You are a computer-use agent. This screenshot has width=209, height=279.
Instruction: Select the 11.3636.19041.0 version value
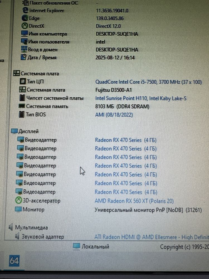point(112,11)
